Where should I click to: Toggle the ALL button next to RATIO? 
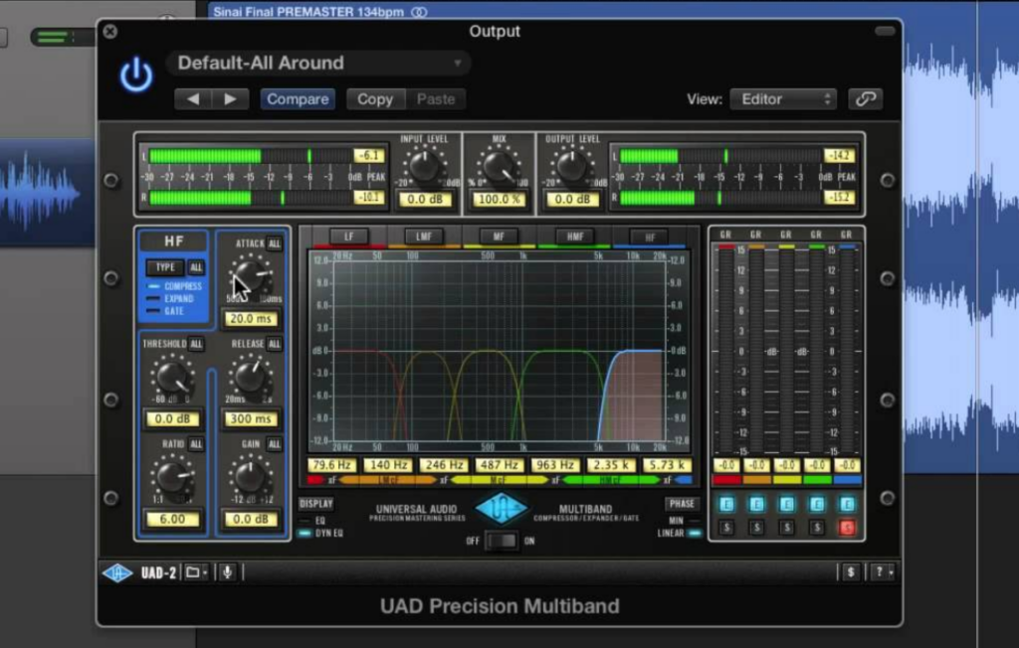(196, 444)
